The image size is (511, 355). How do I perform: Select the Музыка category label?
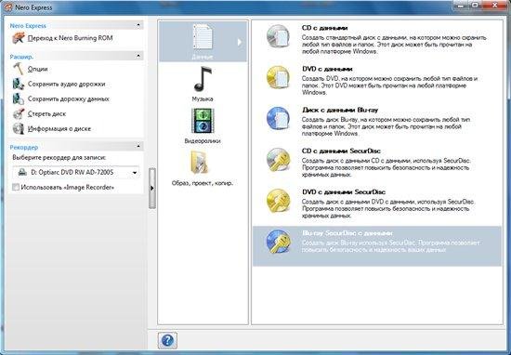click(x=203, y=99)
